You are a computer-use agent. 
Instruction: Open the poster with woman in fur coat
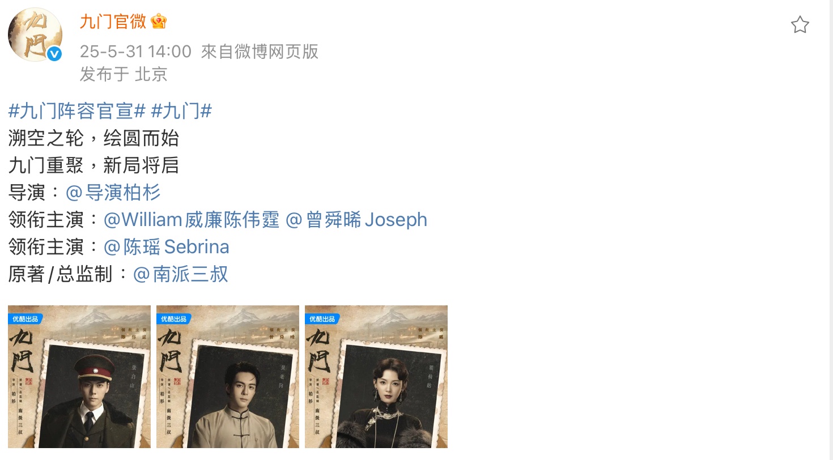click(x=376, y=377)
